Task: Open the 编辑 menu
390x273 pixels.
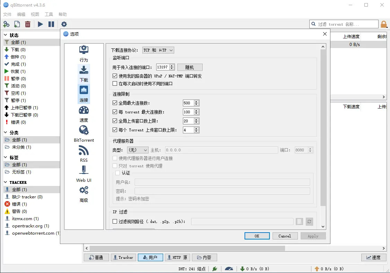Action: click(x=21, y=15)
